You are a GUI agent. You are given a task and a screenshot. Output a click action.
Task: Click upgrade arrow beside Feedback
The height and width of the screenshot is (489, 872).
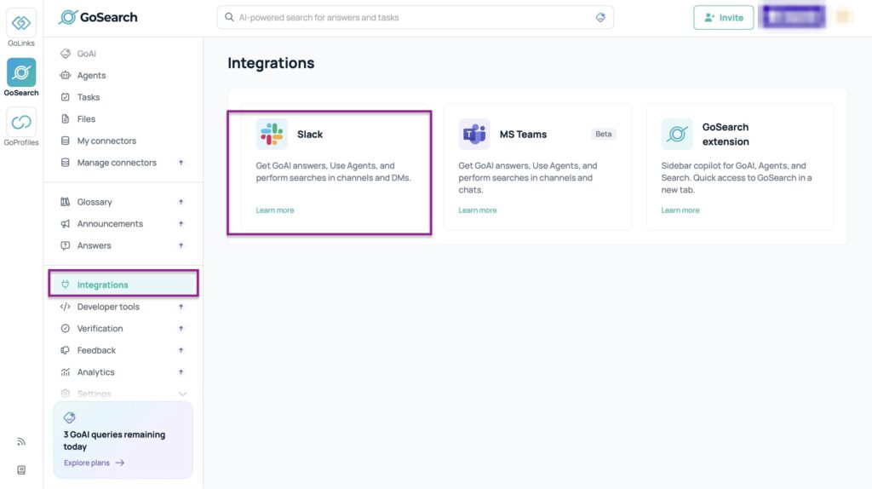pyautogui.click(x=181, y=350)
